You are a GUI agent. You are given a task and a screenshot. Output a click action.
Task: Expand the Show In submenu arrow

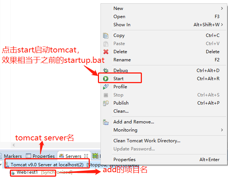pyautogui.click(x=222, y=25)
